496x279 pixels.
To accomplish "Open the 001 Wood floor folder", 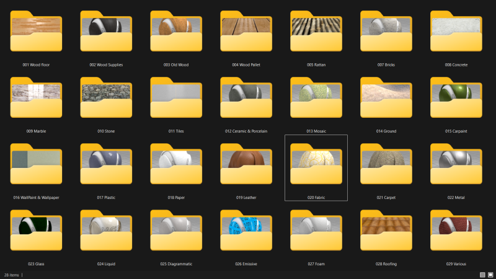I will tap(36, 34).
